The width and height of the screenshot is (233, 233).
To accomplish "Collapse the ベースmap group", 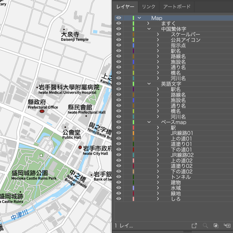I will pyautogui.click(x=149, y=122).
